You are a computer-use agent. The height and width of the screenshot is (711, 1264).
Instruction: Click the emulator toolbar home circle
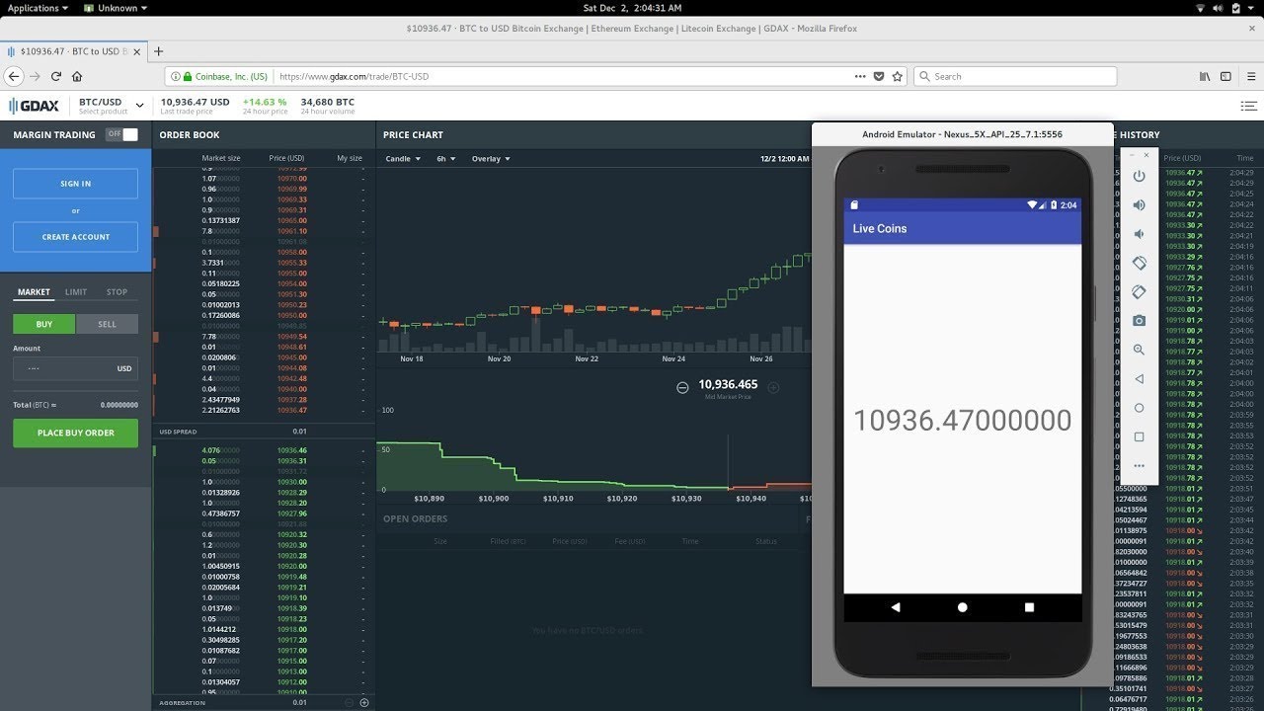pyautogui.click(x=1139, y=407)
